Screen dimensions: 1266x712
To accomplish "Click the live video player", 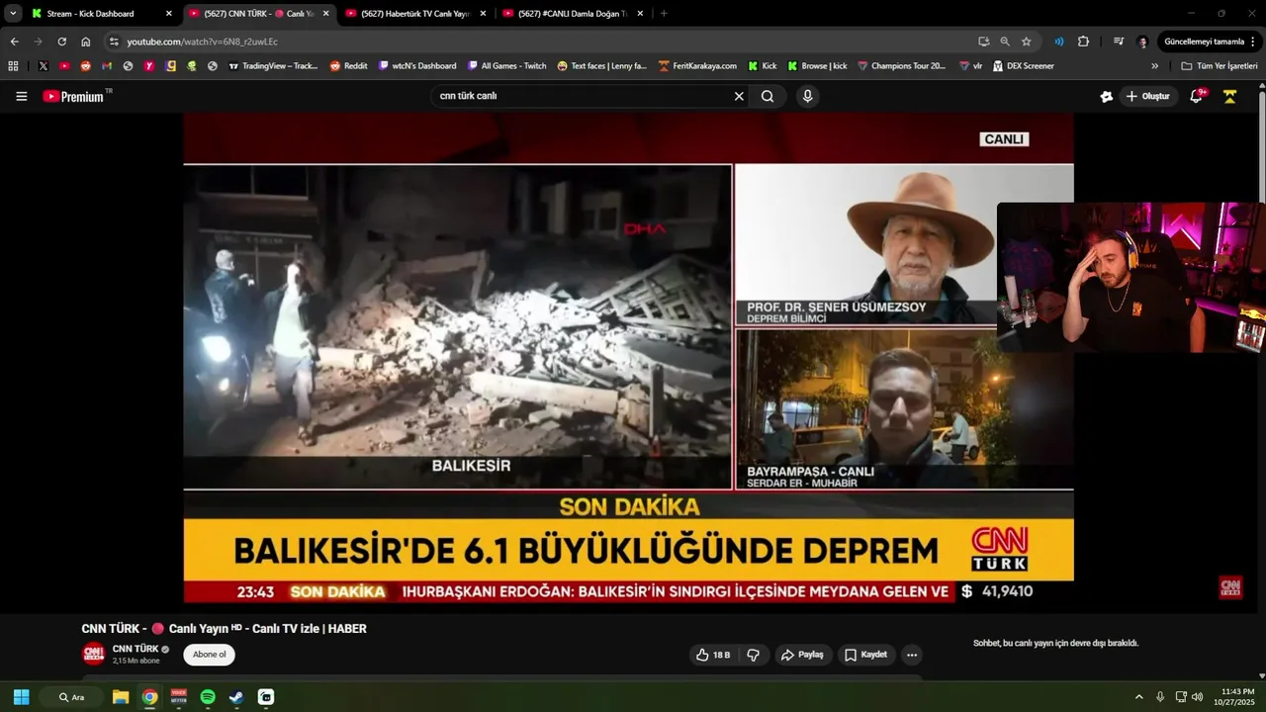I will [x=628, y=358].
